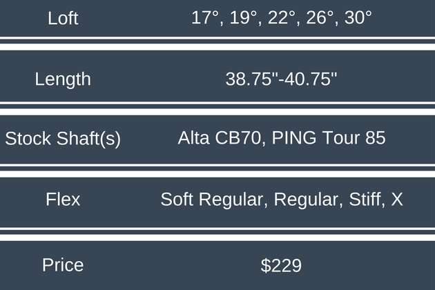Click the Stock Shaft(s) label
The height and width of the screenshot is (290, 435).
(63, 139)
